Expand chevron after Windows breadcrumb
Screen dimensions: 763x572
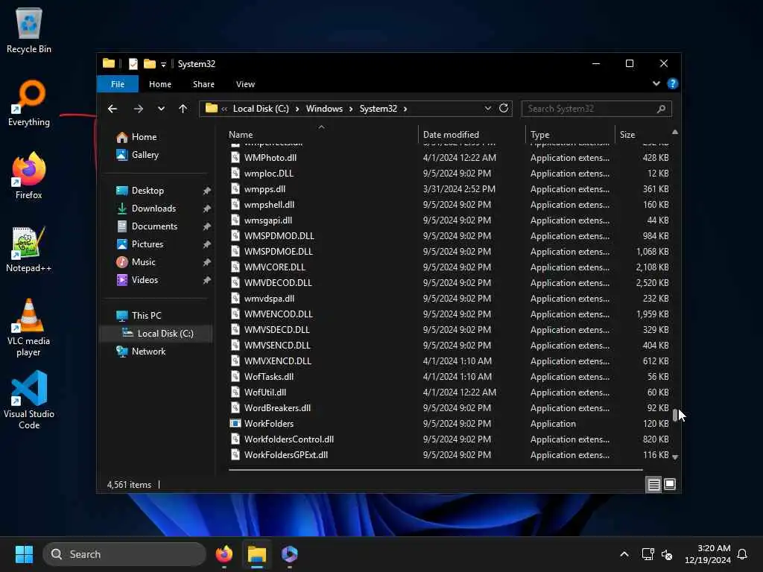[x=350, y=109]
